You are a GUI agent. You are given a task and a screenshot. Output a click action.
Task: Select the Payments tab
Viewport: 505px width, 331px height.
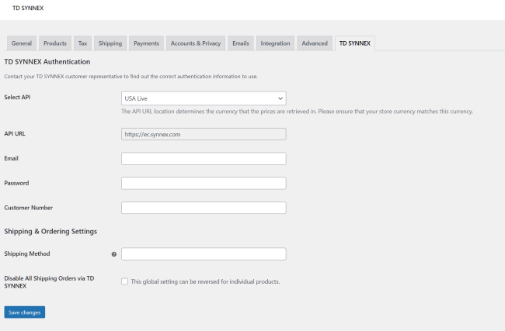[147, 43]
